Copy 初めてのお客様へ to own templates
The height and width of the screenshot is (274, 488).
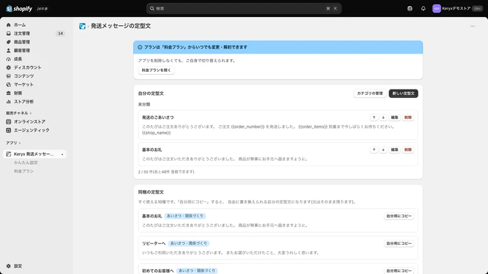[399, 270]
